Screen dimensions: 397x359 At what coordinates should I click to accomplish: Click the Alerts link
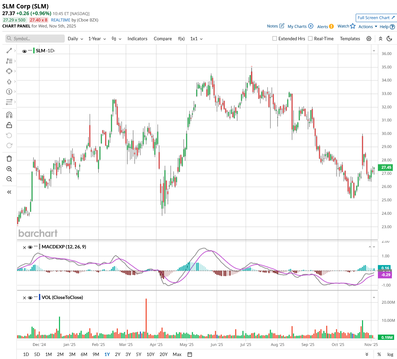tap(322, 26)
